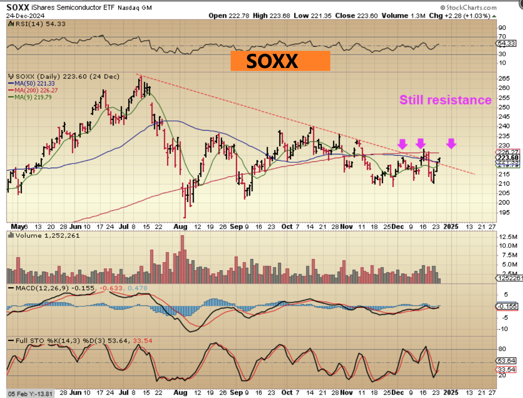Click the 'Volume 1,252,261' panel label

coord(48,236)
